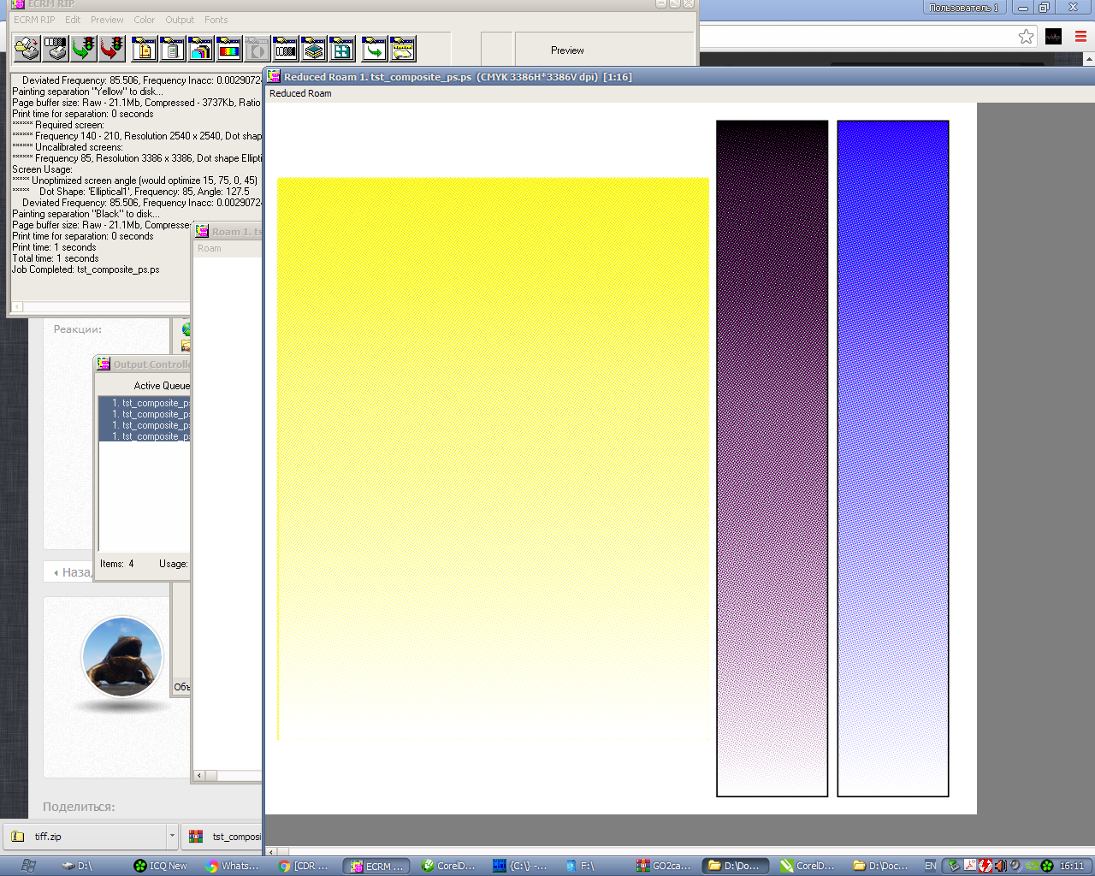Click the first toolbar icon with printer
Viewport: 1095px width, 876px height.
[27, 49]
